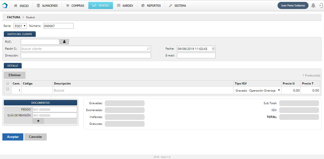324x159 pixels.
Task: Click the Eliminar button
Action: tap(15, 75)
